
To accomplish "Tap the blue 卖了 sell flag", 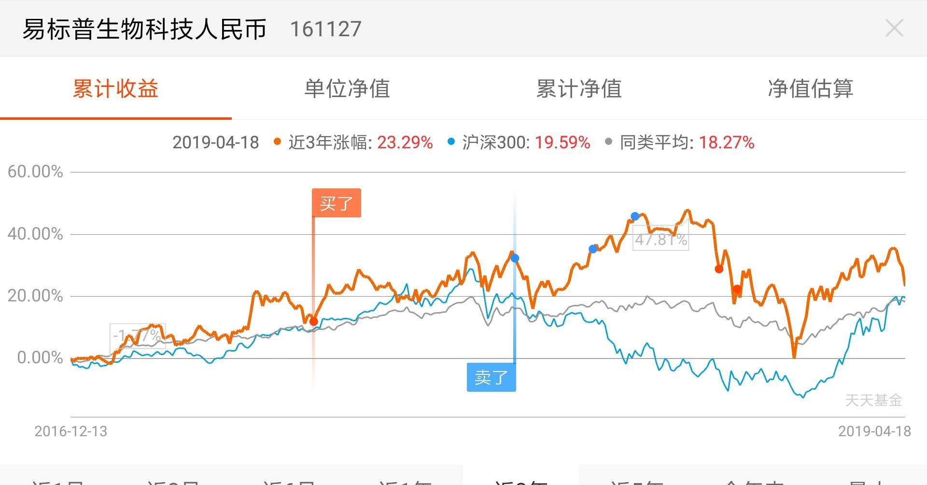I will tap(491, 377).
